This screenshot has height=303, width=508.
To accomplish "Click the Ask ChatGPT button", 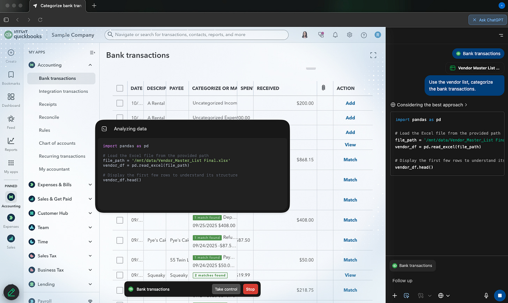I will [x=488, y=20].
